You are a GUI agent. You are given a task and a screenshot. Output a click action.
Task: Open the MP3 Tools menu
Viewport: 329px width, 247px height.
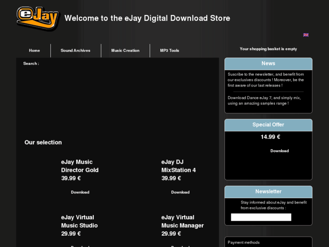tap(170, 50)
